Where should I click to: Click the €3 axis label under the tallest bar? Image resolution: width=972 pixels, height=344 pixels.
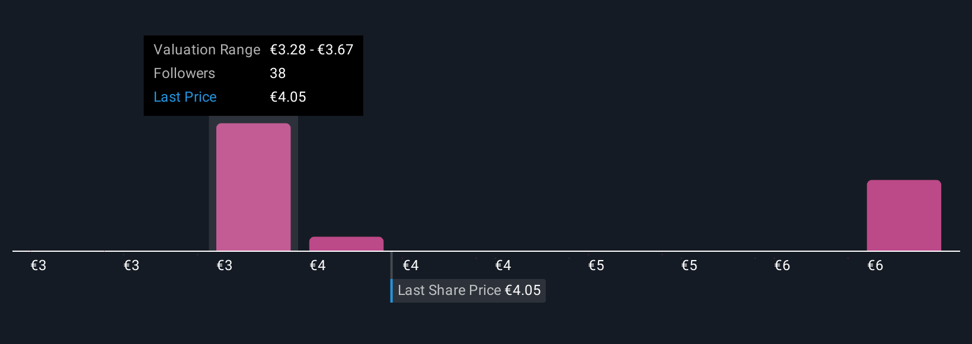click(x=225, y=265)
